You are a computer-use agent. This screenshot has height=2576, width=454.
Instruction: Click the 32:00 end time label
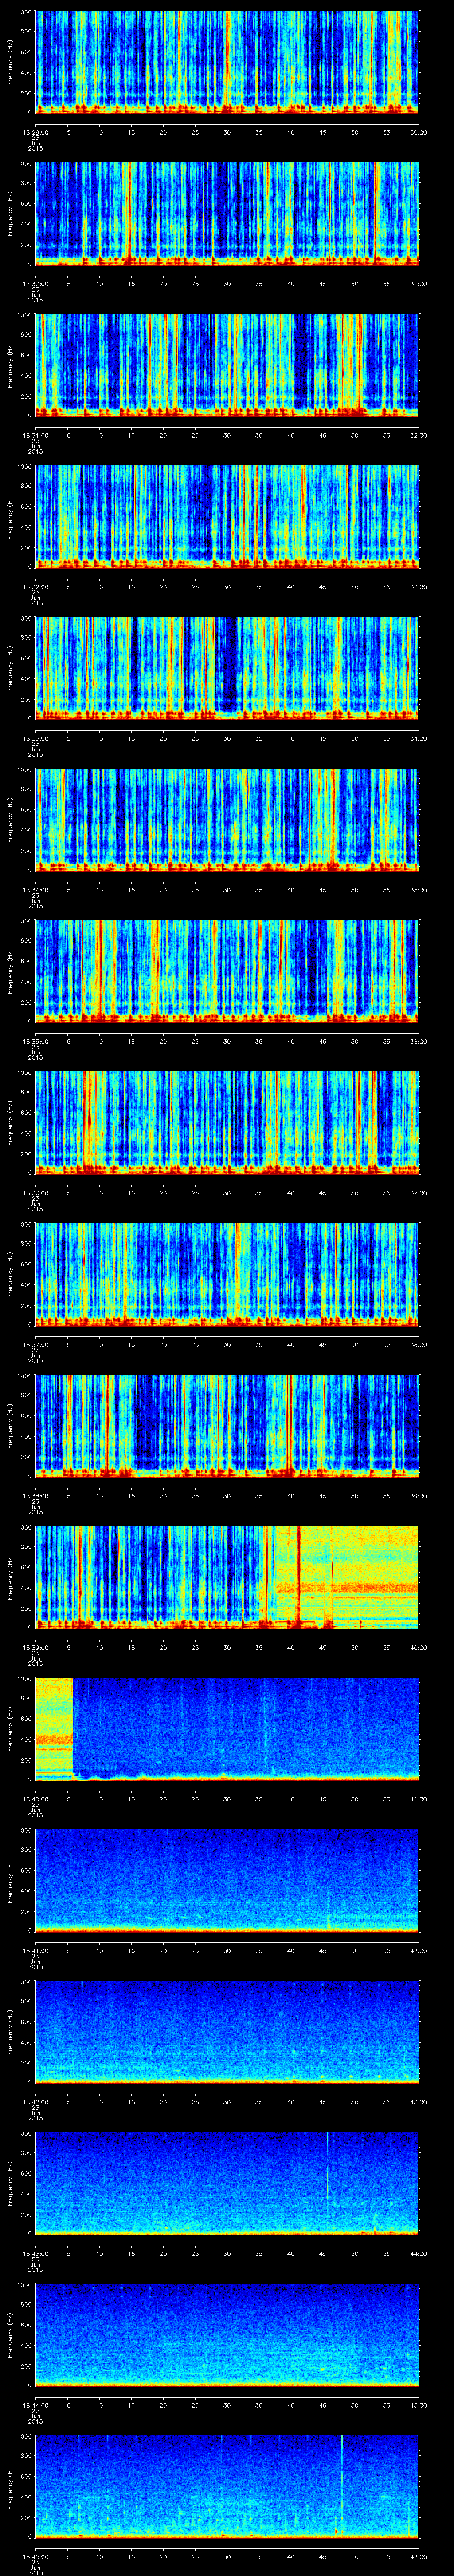[419, 435]
